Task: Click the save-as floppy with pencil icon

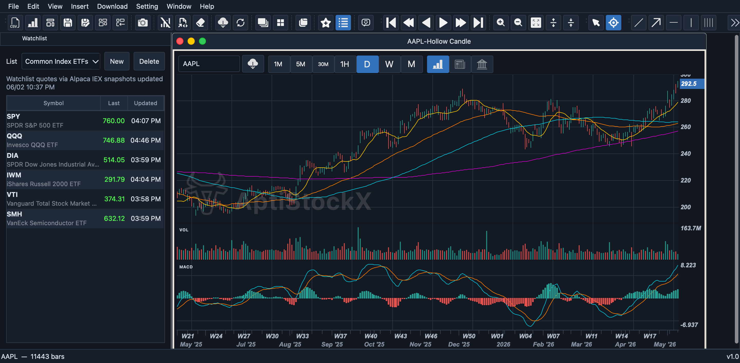Action: click(x=85, y=22)
